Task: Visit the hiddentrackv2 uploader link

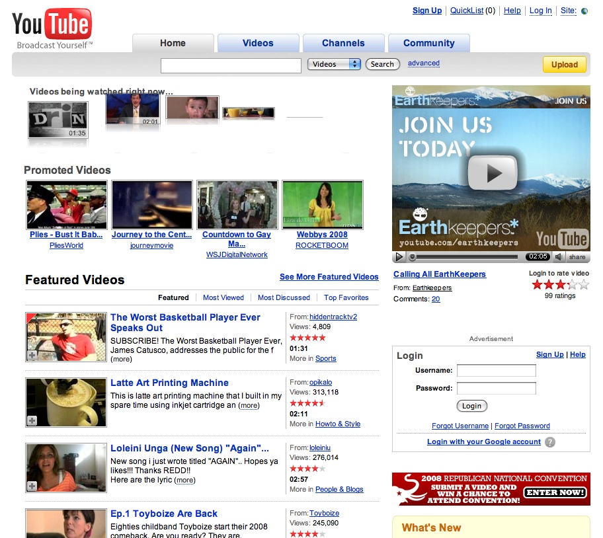Action: click(x=333, y=317)
